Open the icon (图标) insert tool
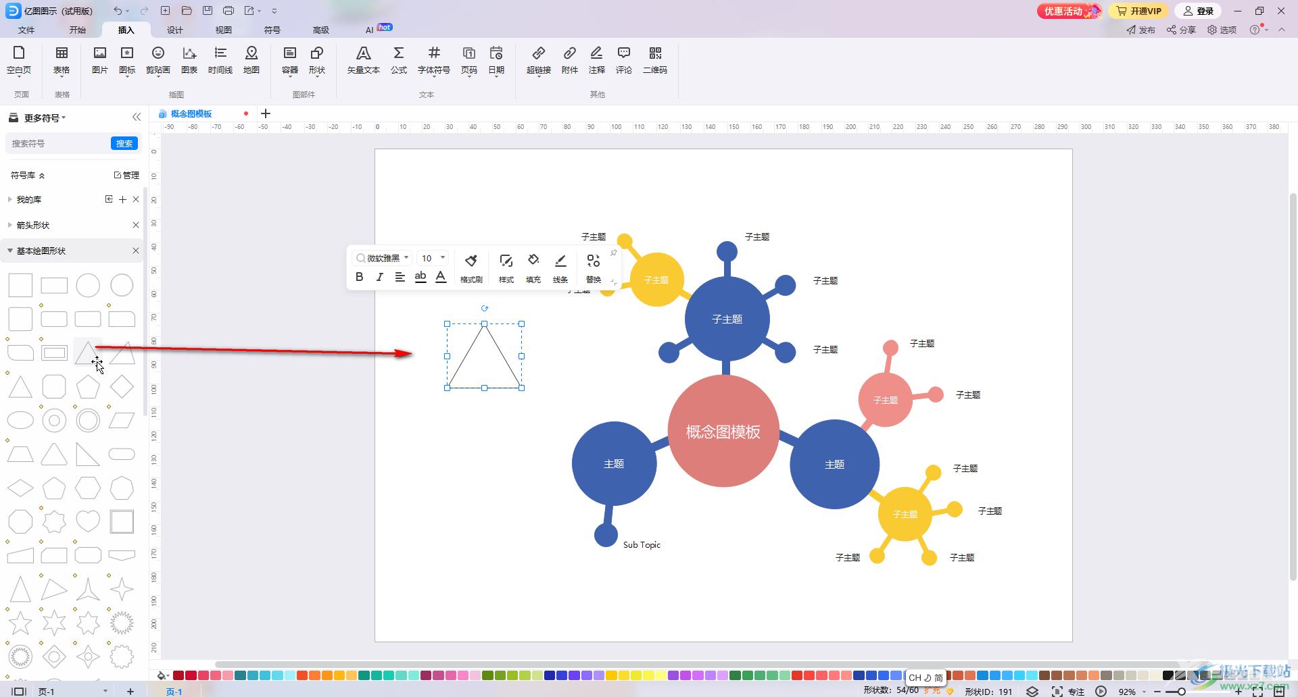Image resolution: width=1298 pixels, height=697 pixels. click(127, 60)
